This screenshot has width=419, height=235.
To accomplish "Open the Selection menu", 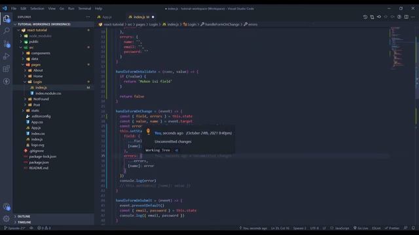I will (x=37, y=8).
